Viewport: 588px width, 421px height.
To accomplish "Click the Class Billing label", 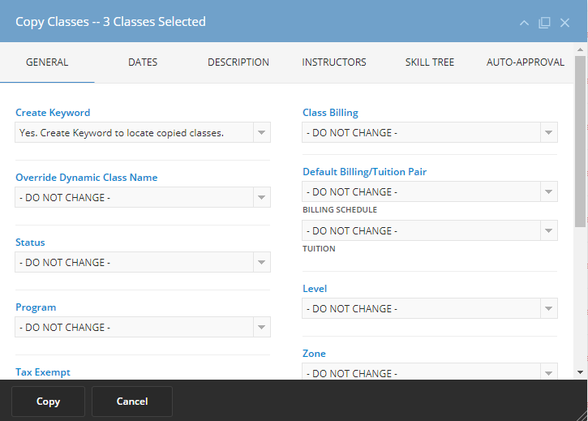I will (x=330, y=113).
